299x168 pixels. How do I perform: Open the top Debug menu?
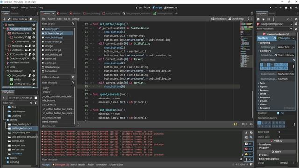[x=24, y=7]
